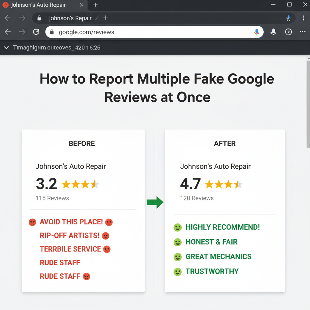Click Johnson's Auto Repair in BEFORE card

click(x=71, y=167)
